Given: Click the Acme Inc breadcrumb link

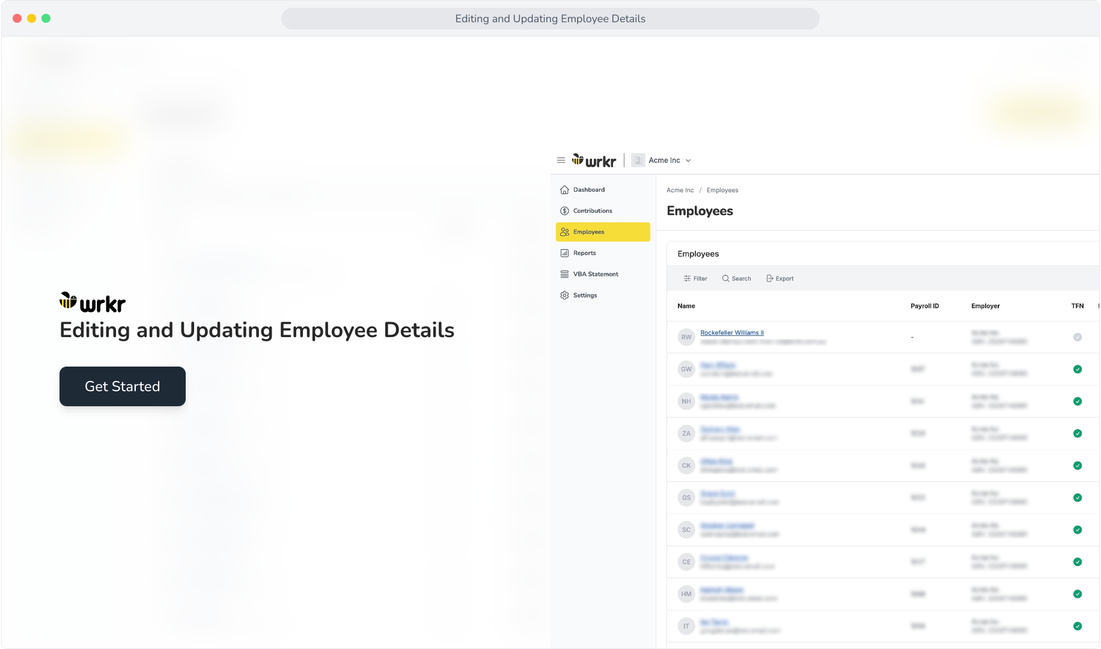Looking at the screenshot, I should tap(680, 190).
